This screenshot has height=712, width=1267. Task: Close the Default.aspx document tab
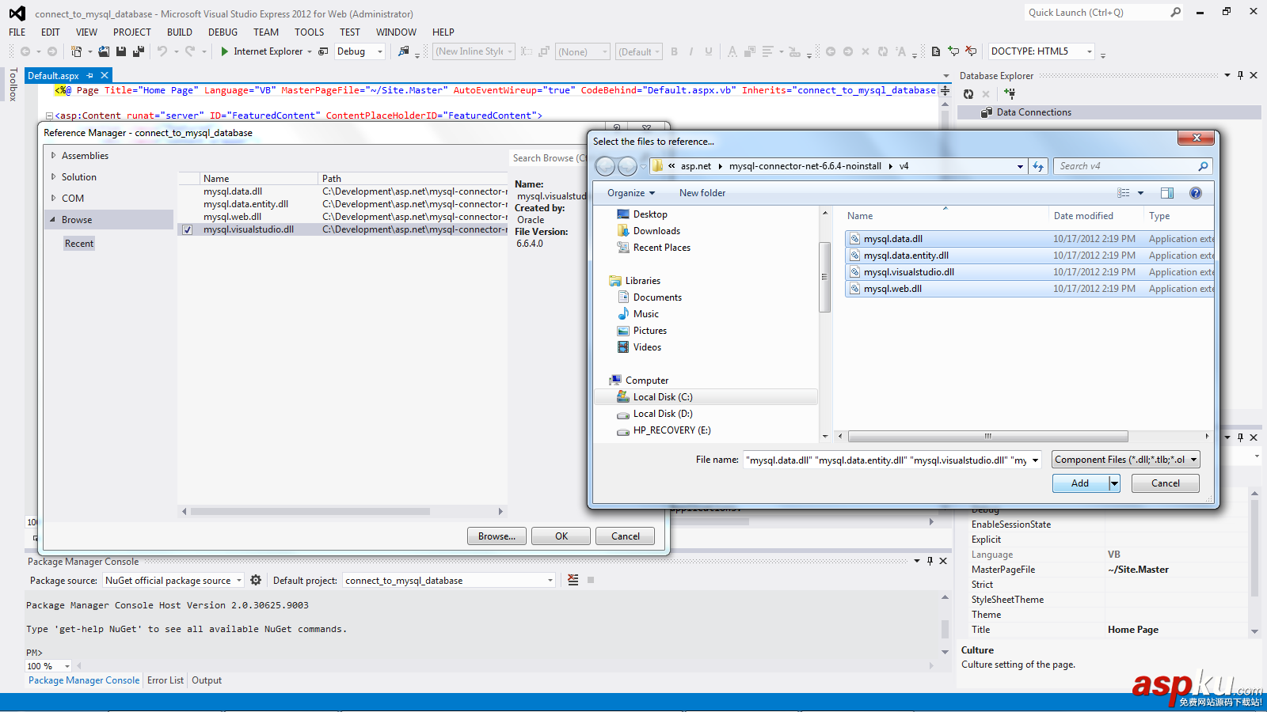point(105,76)
